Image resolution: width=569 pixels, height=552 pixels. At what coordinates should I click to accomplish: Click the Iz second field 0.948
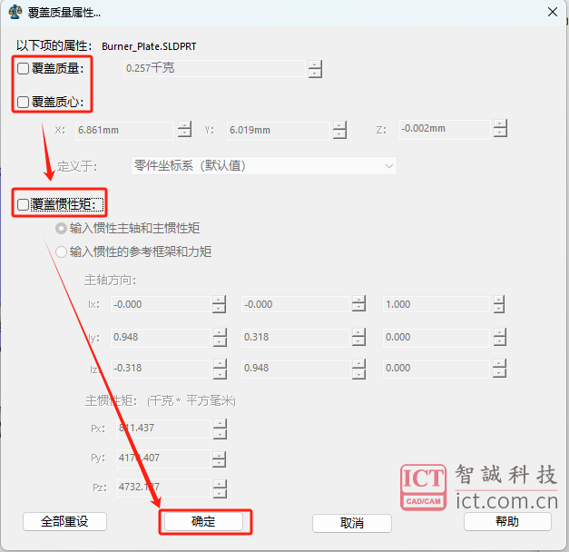click(295, 369)
